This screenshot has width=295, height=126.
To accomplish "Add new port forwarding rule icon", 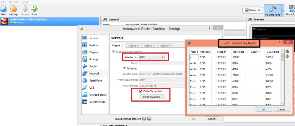I will pos(287,52).
